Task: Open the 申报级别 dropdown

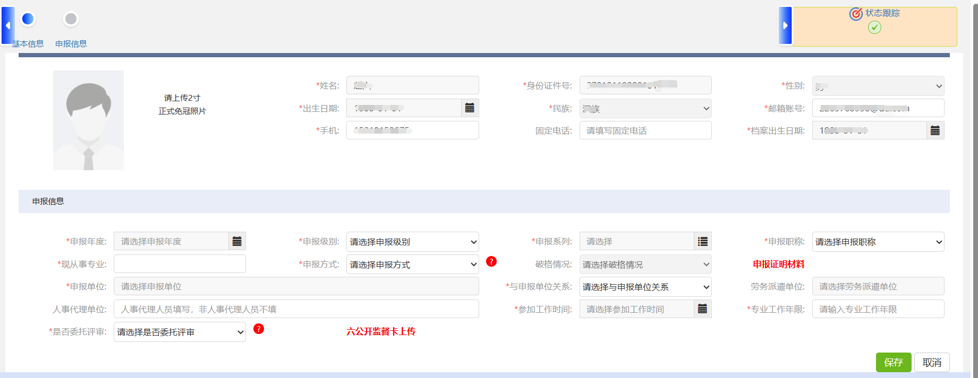Action: coord(412,242)
